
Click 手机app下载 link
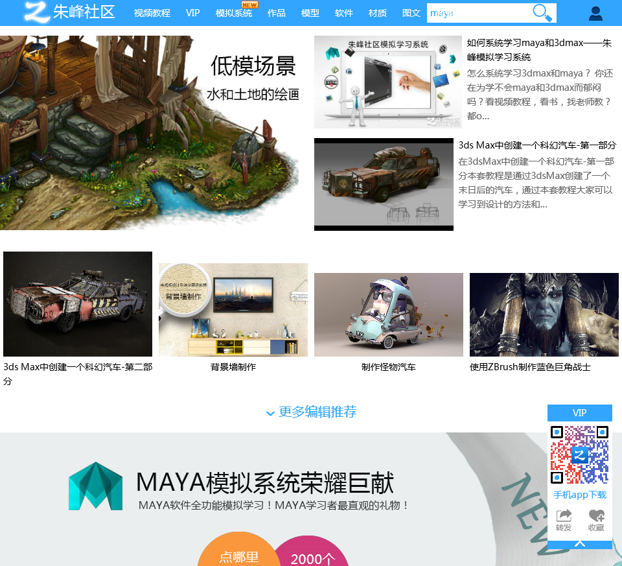[x=580, y=495]
